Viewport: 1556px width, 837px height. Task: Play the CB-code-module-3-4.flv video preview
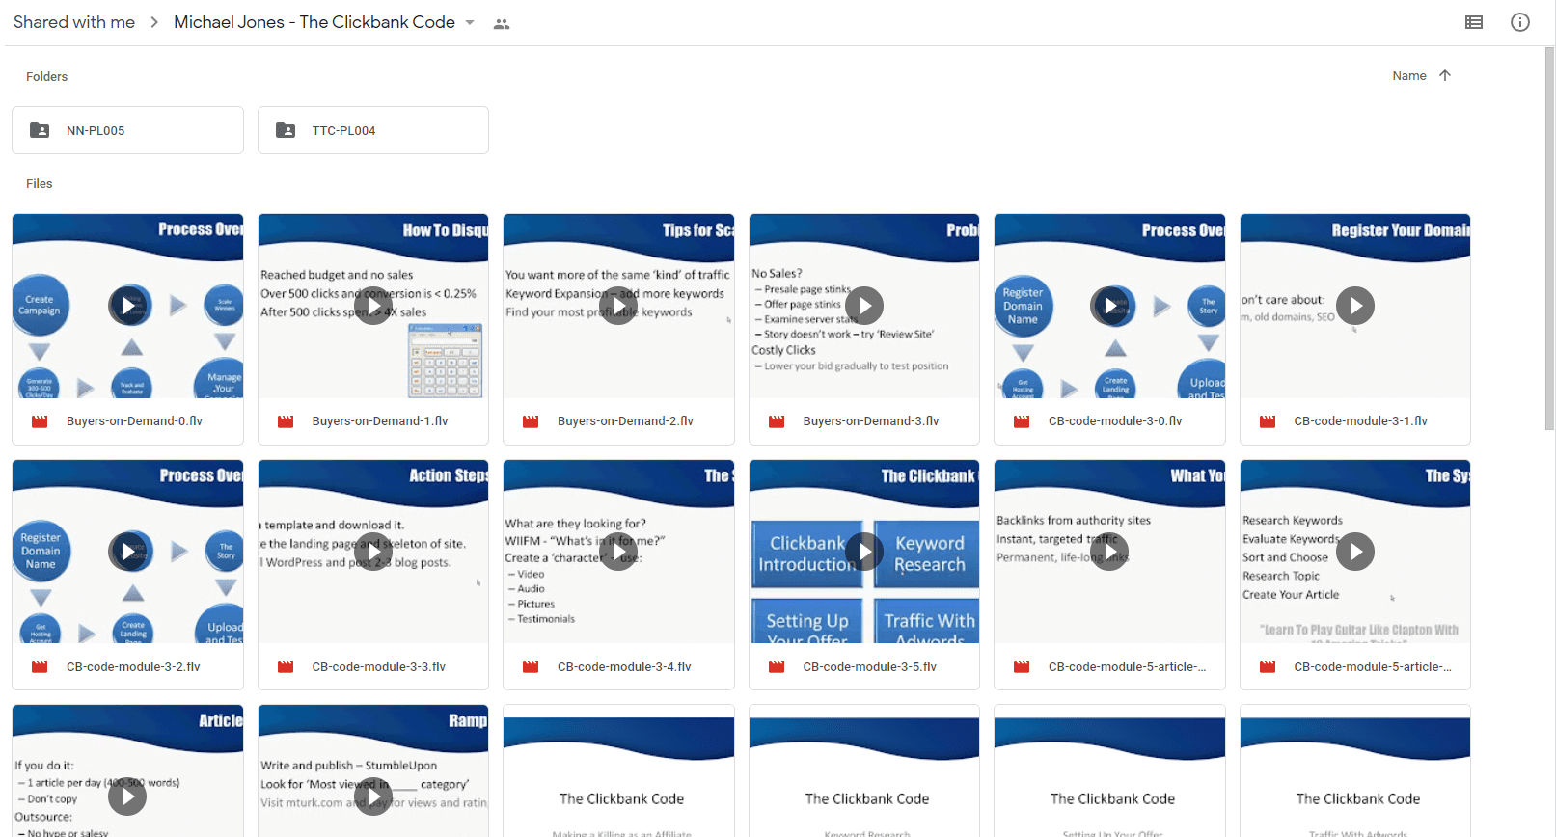(618, 552)
